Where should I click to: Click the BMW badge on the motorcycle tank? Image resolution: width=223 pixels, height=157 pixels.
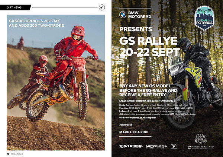click(x=192, y=71)
